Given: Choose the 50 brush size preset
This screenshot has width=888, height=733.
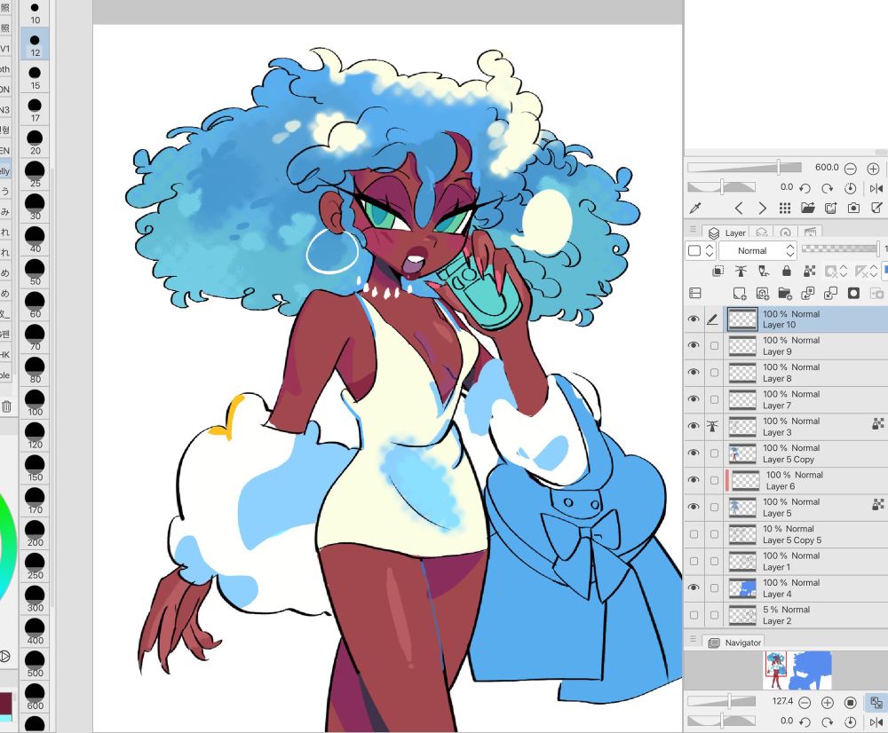Looking at the screenshot, I should pos(35,272).
